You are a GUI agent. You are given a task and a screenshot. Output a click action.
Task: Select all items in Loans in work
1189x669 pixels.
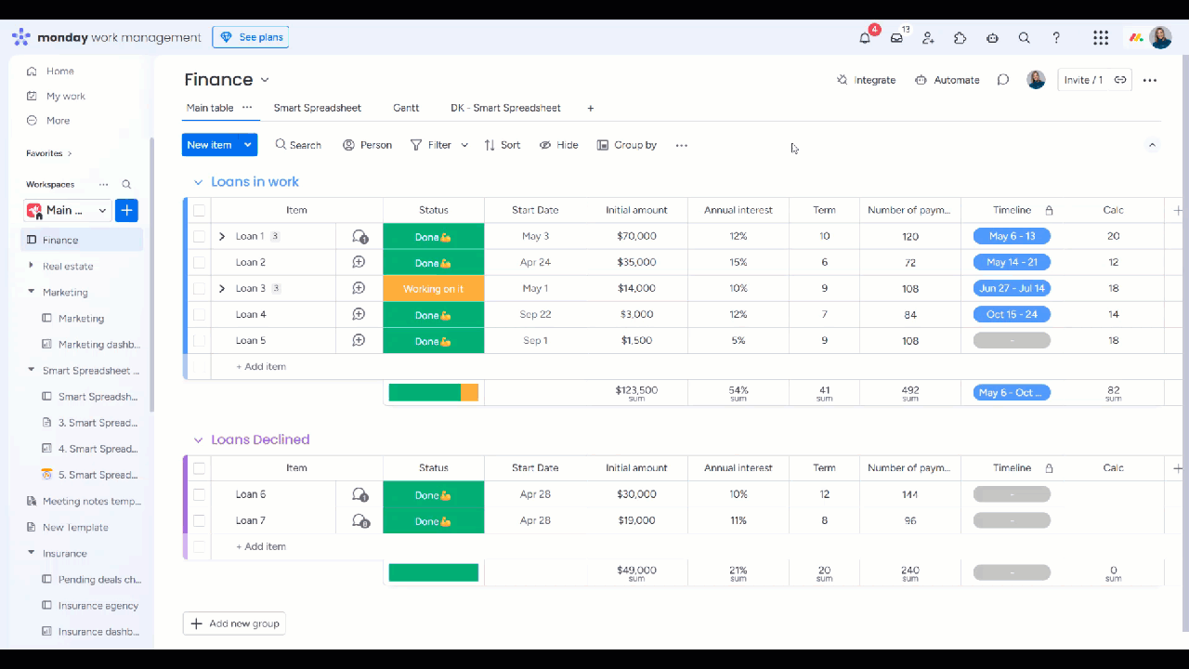199,210
